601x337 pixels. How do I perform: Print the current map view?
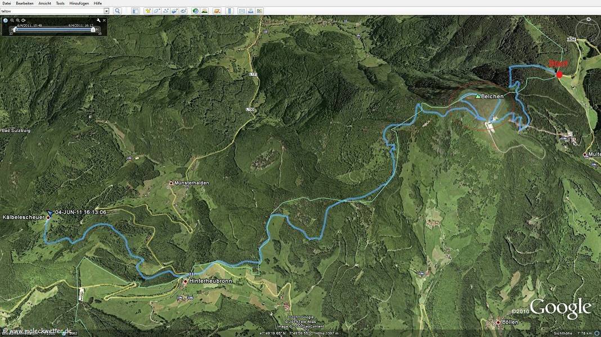coord(250,11)
